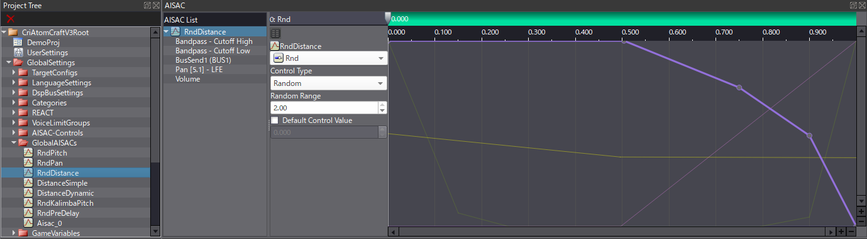
Task: Click the grid table icon above RndDistance
Action: pos(275,33)
